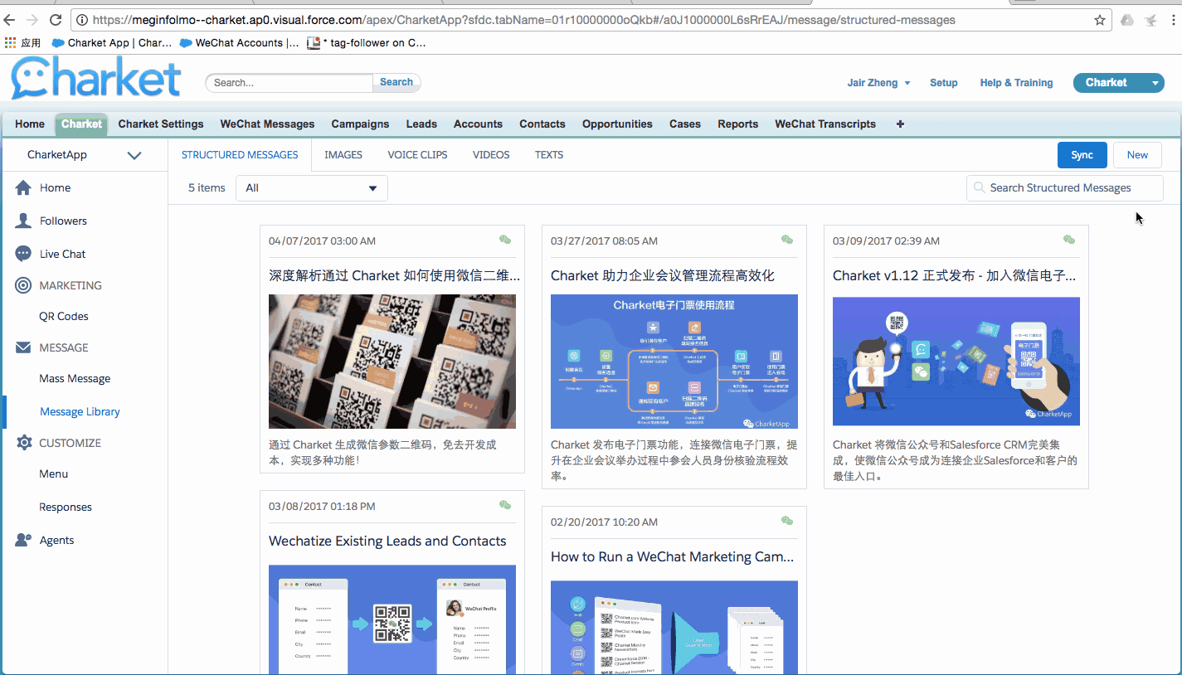Click WeChat icon on the 04/07/2017 card
This screenshot has width=1182, height=675.
505,240
